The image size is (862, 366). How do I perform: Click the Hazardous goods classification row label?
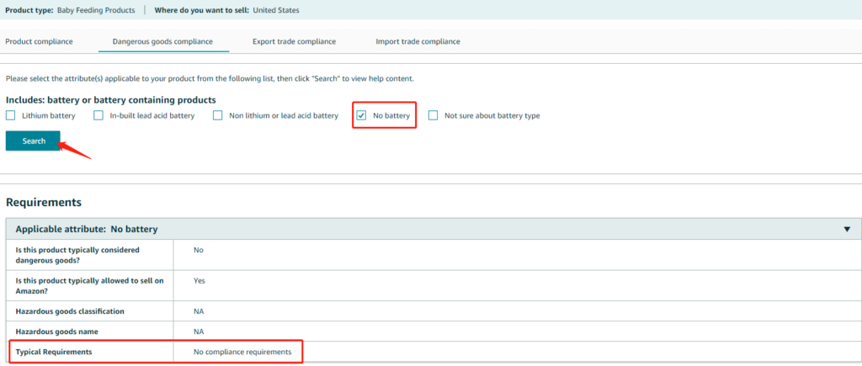(x=70, y=311)
